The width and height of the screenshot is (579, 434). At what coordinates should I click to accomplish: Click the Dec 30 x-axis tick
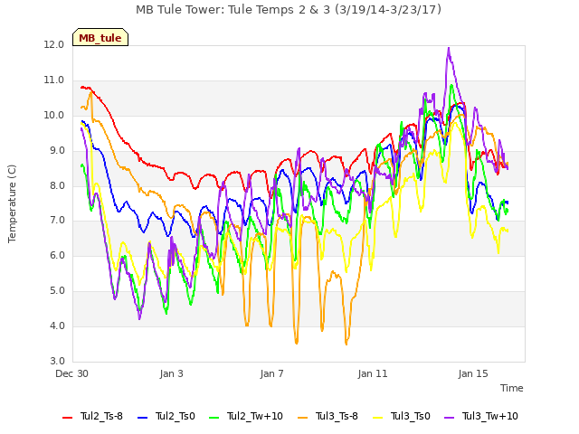coord(72,373)
